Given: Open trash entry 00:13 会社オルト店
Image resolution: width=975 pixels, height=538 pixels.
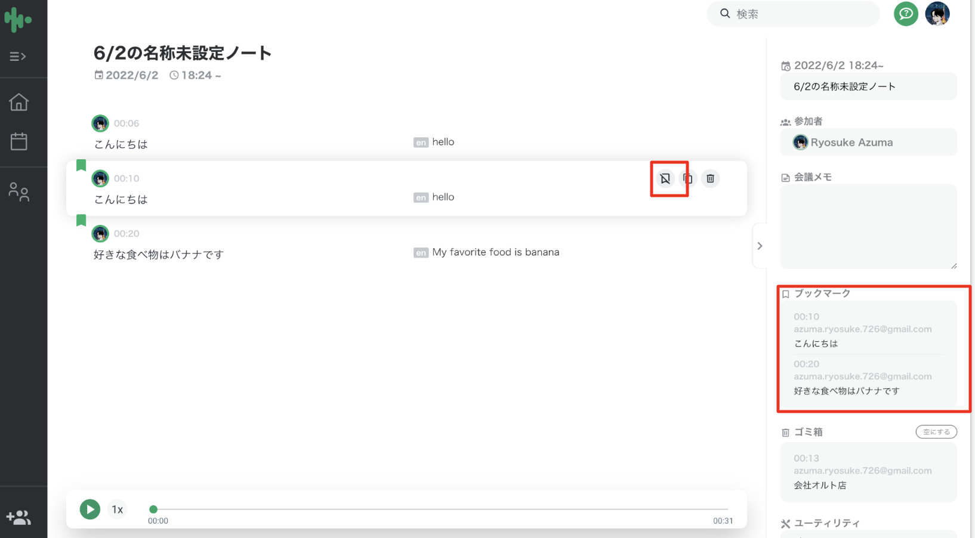Looking at the screenshot, I should [868, 472].
